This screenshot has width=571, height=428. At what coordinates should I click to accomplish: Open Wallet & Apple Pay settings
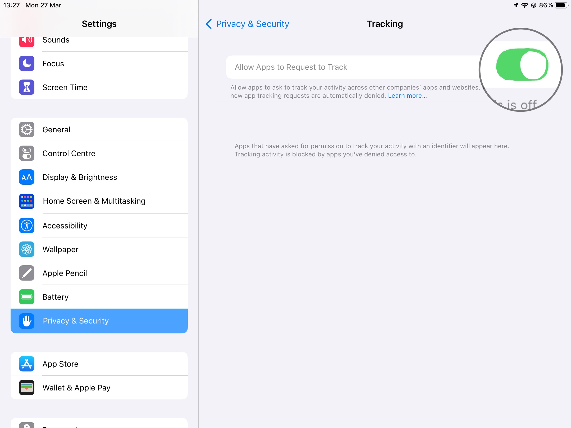pyautogui.click(x=99, y=388)
